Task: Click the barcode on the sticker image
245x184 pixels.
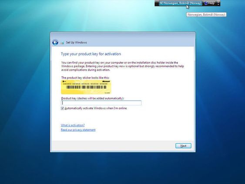Action: tap(86, 87)
